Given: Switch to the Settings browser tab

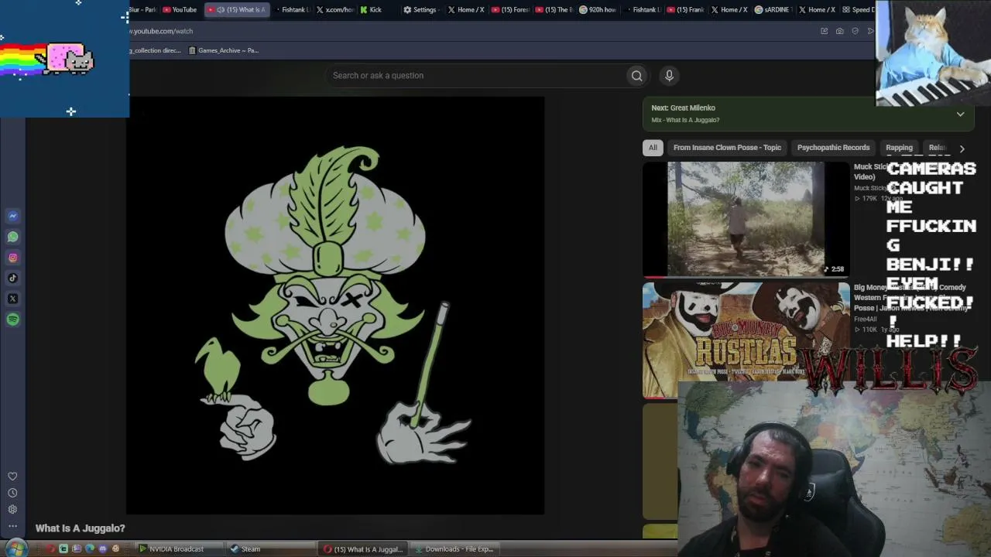Looking at the screenshot, I should [x=420, y=10].
